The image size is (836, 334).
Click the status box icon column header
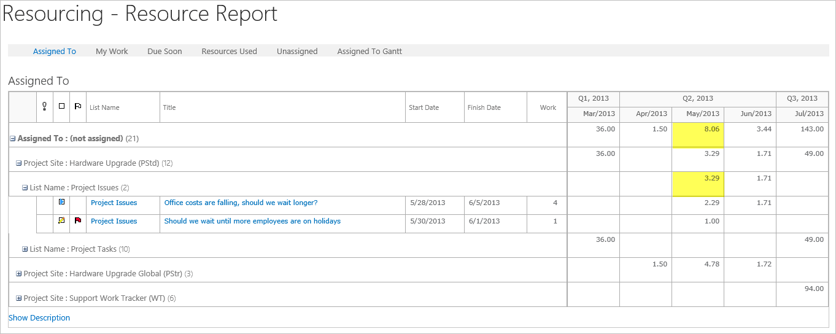(61, 107)
